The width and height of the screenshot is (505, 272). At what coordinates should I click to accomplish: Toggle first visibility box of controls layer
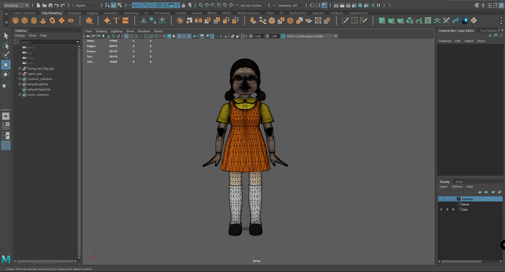441,199
